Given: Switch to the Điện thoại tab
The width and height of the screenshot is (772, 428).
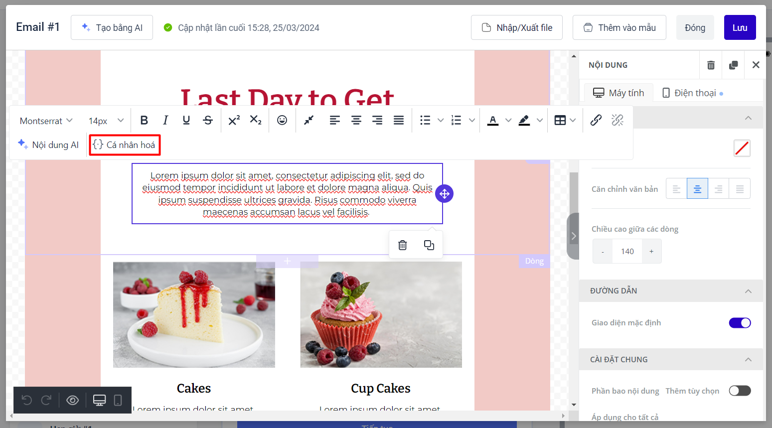Looking at the screenshot, I should pyautogui.click(x=692, y=93).
